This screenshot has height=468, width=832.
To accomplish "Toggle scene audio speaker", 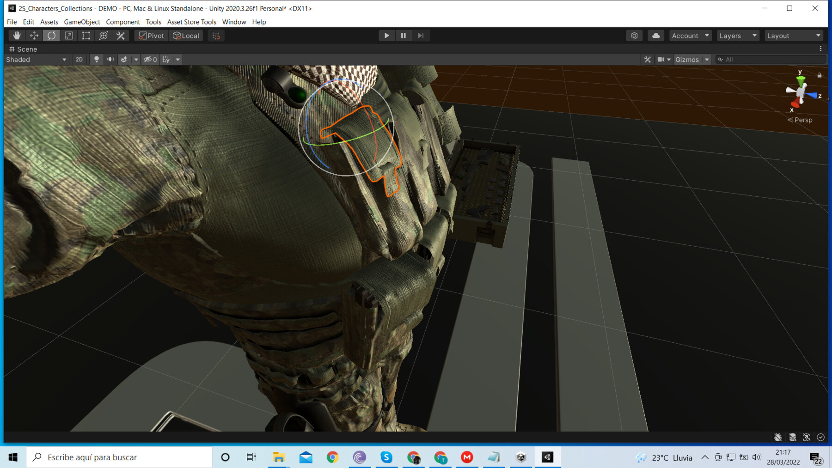I will 110,60.
